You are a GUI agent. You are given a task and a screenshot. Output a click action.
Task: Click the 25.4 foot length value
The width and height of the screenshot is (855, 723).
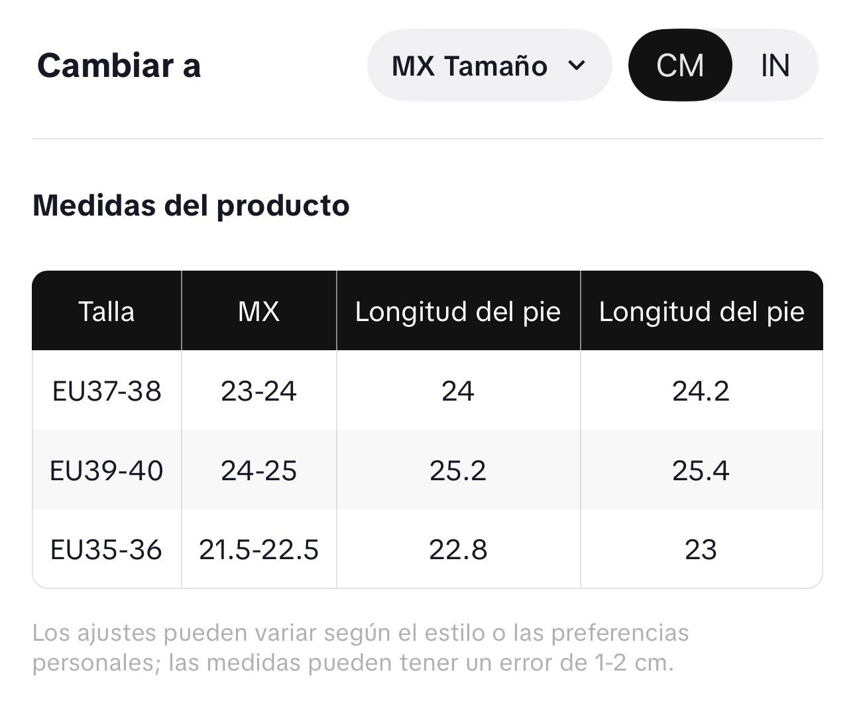click(x=701, y=470)
